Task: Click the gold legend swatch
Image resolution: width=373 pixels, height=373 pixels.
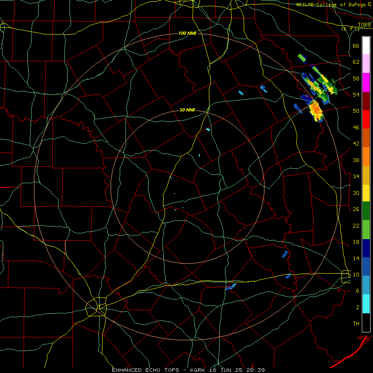Action: click(x=366, y=175)
